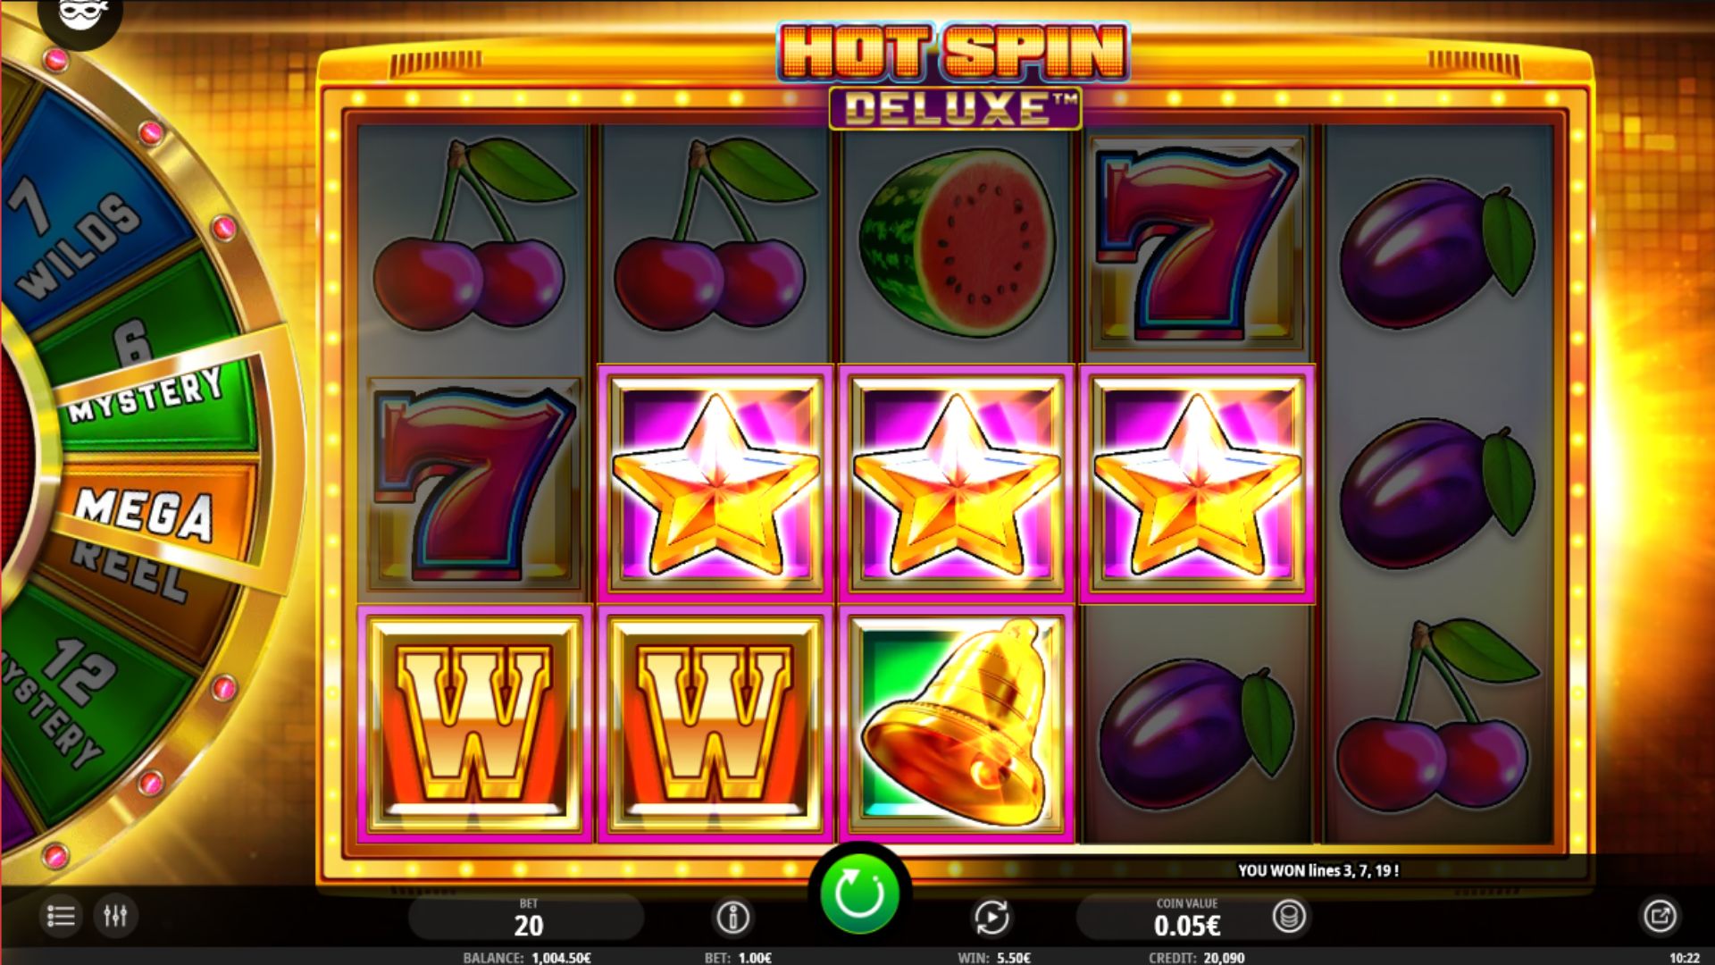Image resolution: width=1715 pixels, height=965 pixels.
Task: Click the watermelon symbol
Action: [x=957, y=242]
